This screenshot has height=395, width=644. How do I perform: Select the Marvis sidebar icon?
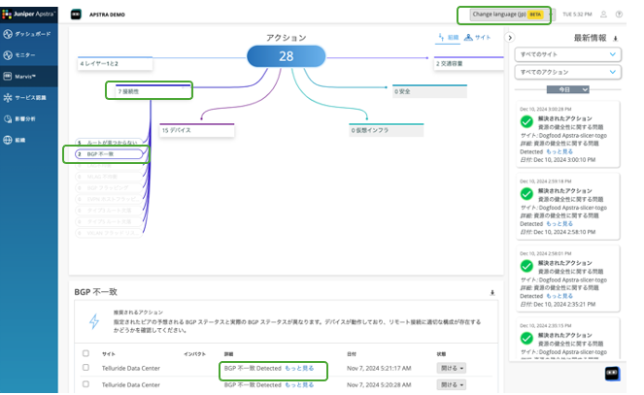[9, 76]
